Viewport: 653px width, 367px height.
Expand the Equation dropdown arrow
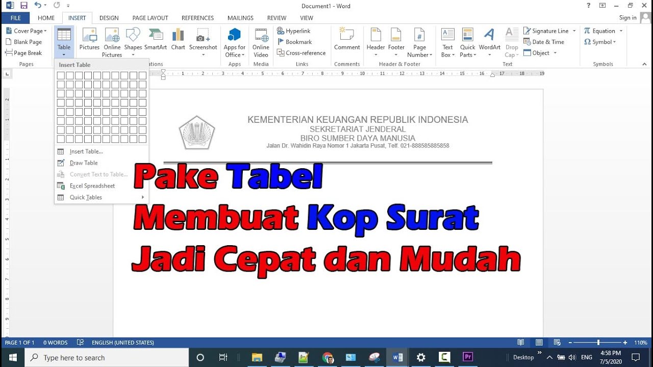point(621,31)
